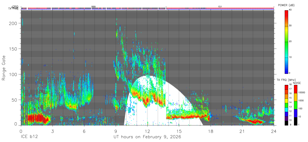Click the 40 tick on POWER scale
308x142 pixels.
(291, 10)
